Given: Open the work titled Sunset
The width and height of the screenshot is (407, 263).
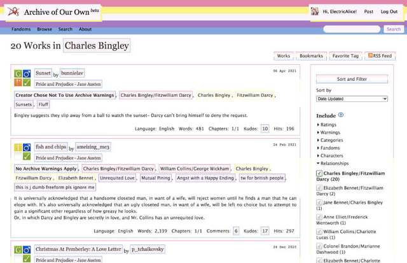Looking at the screenshot, I should coord(43,73).
